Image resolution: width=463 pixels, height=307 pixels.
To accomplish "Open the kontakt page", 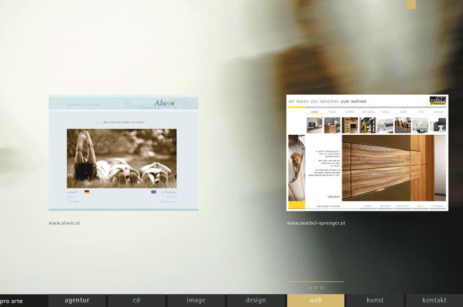I will click(x=434, y=300).
